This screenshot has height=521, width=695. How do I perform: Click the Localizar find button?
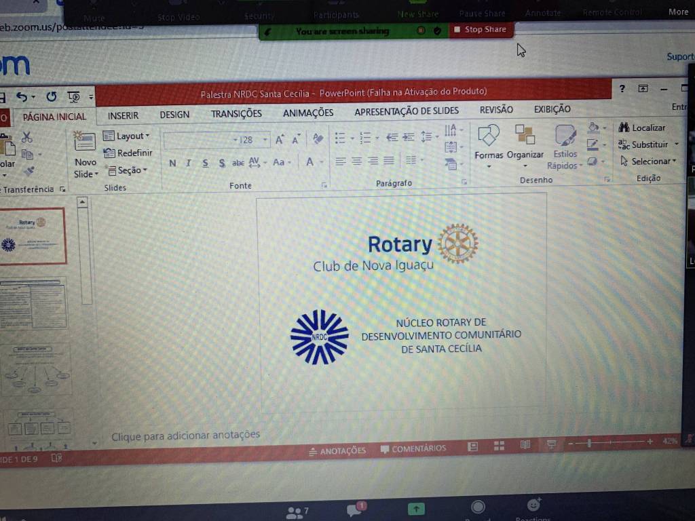(x=642, y=128)
